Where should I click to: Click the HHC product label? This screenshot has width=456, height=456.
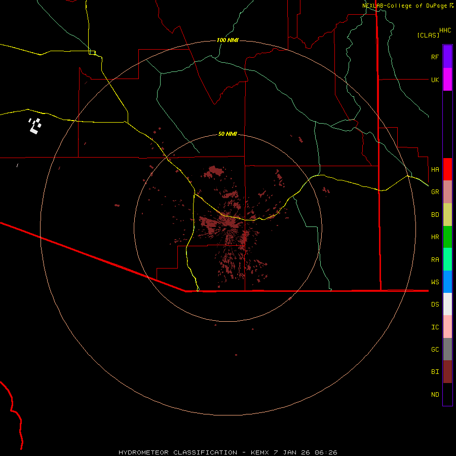coord(445,30)
